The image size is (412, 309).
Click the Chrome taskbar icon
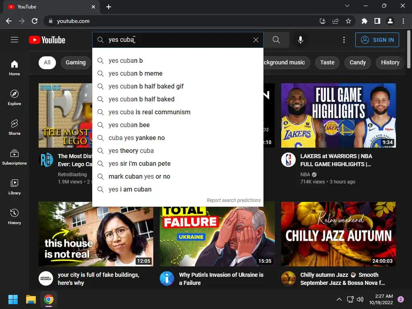coord(49,299)
